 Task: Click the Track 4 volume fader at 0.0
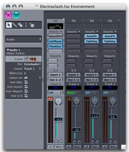[x=113, y=117]
